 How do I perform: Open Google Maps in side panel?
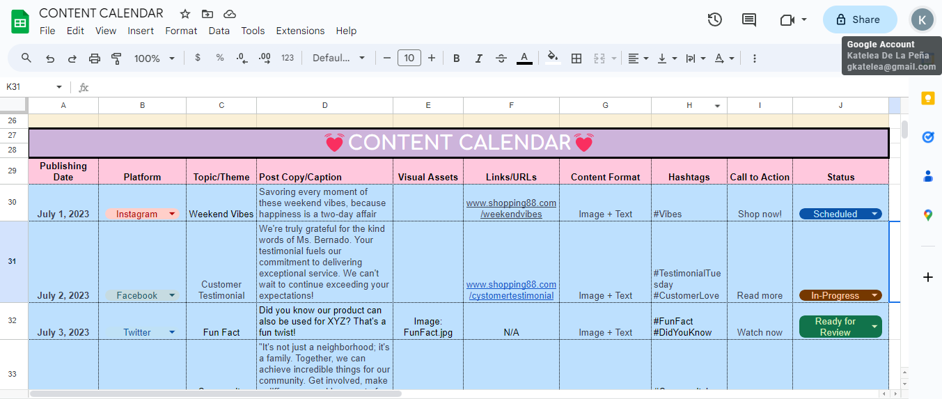pyautogui.click(x=927, y=215)
